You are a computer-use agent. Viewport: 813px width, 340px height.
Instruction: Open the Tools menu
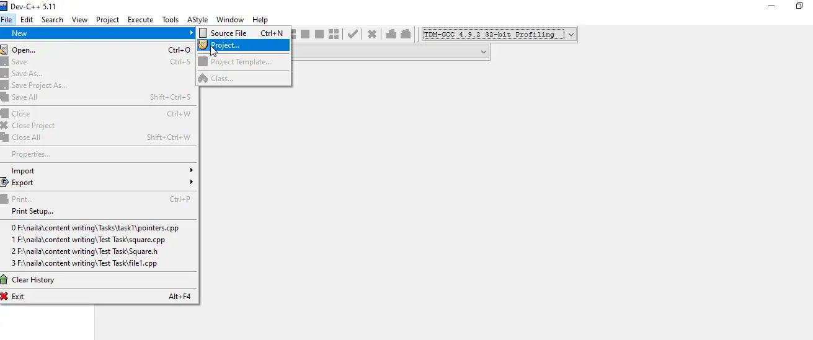171,20
